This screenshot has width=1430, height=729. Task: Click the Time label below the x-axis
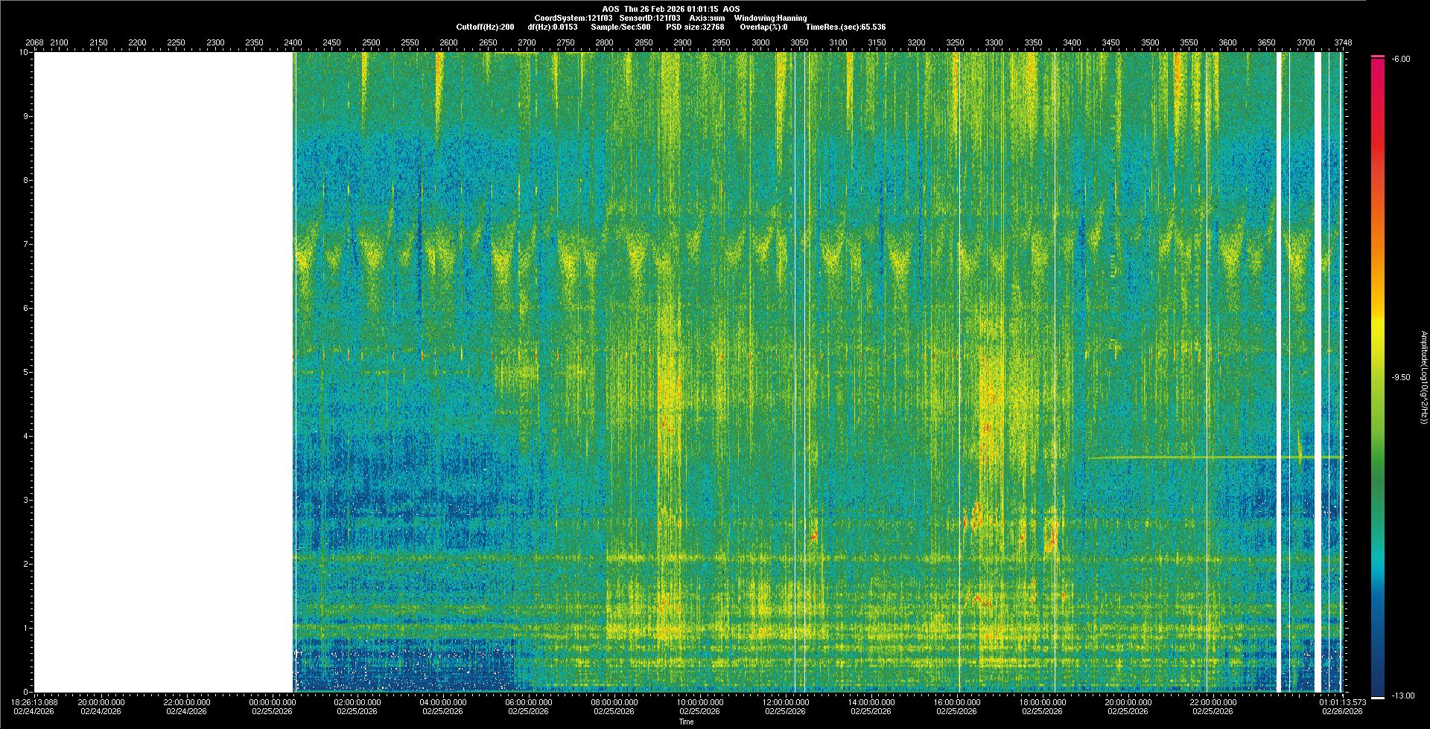(x=686, y=722)
